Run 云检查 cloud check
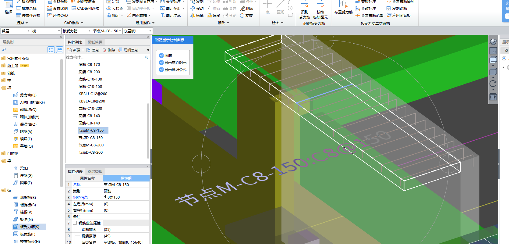This screenshot has width=509, height=244. (115, 9)
